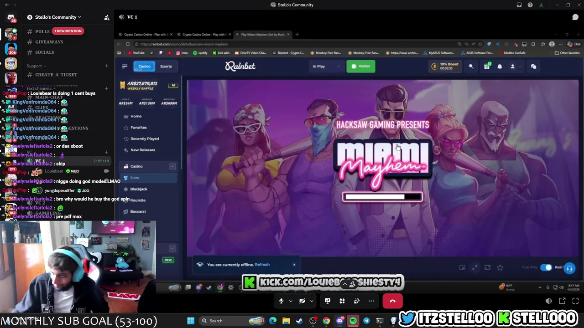The width and height of the screenshot is (584, 328).
Task: Open the polls channel
Action: tap(42, 31)
